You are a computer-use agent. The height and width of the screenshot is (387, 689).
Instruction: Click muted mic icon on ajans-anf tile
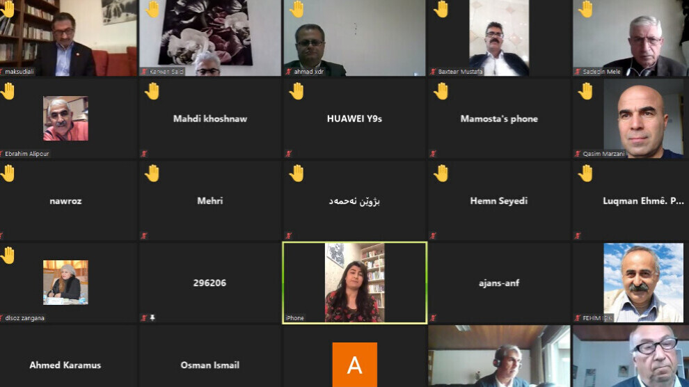click(433, 317)
